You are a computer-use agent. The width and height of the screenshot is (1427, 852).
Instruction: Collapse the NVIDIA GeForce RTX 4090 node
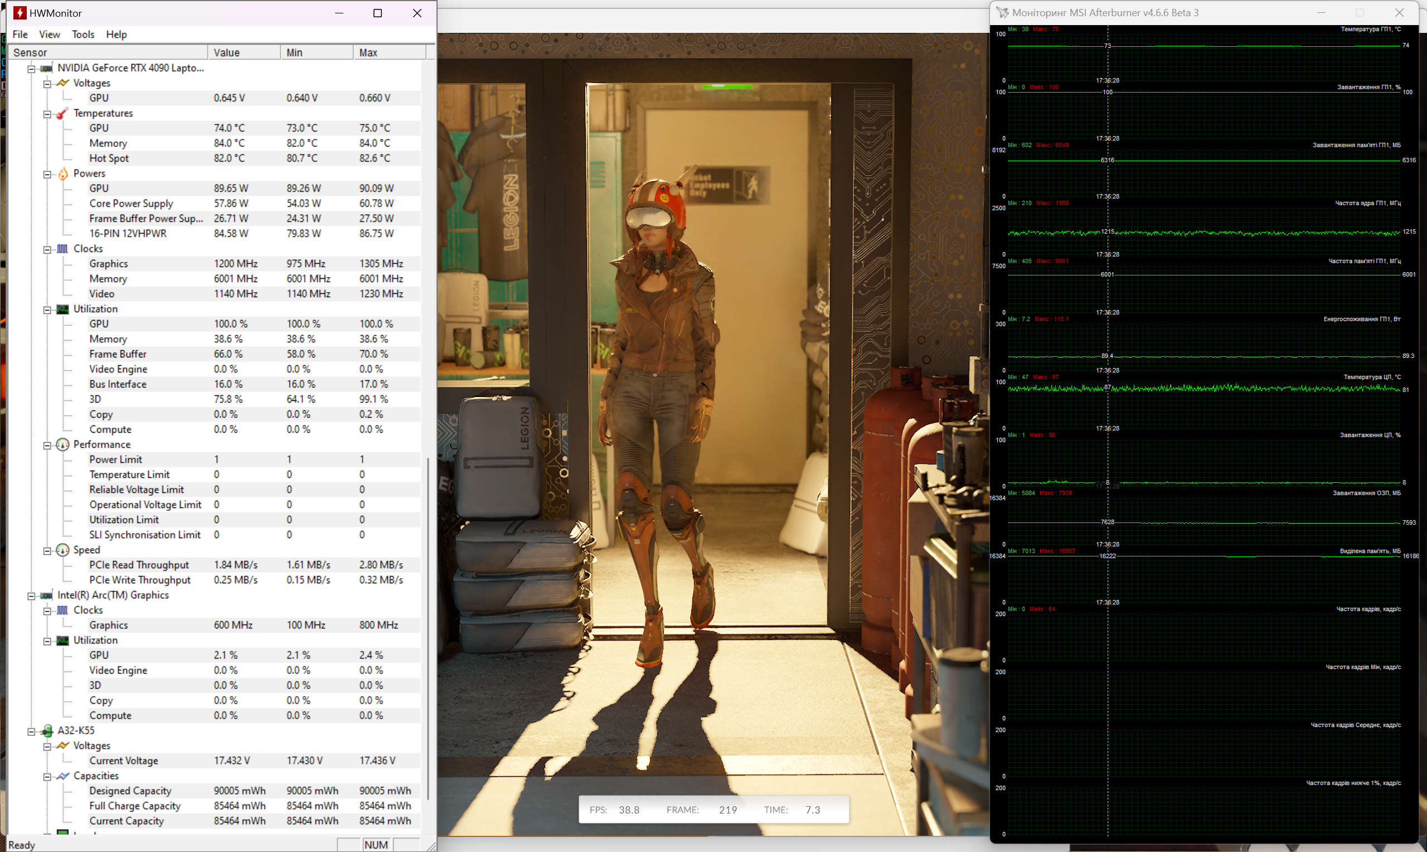32,69
